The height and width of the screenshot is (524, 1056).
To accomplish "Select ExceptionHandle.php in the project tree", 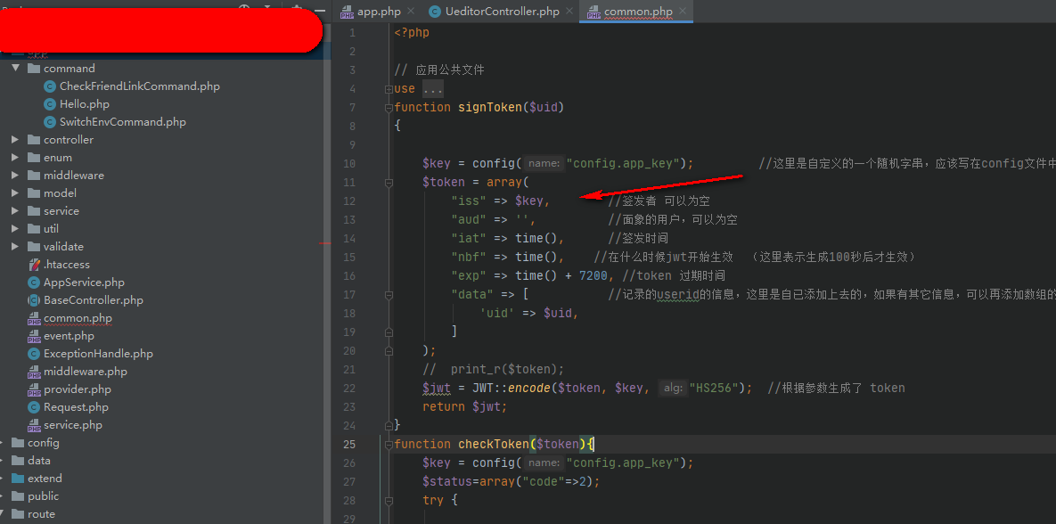I will pos(98,354).
